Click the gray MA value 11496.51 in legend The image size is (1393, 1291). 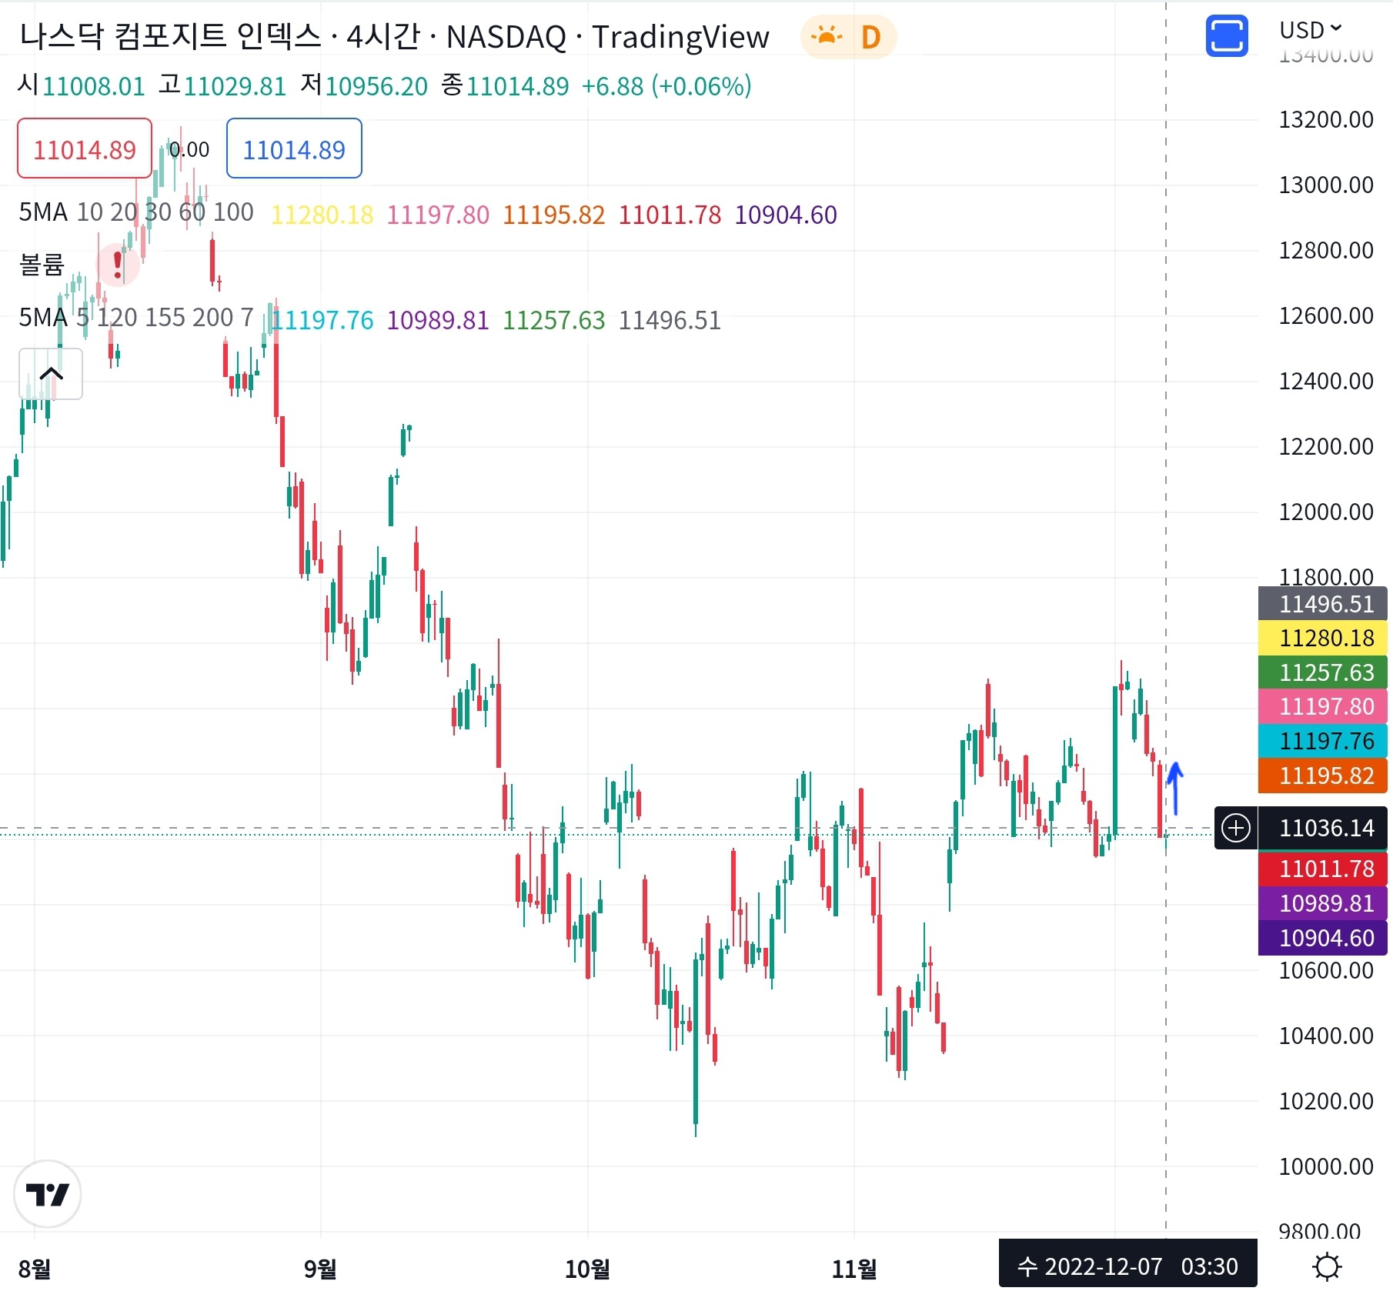pyautogui.click(x=670, y=320)
